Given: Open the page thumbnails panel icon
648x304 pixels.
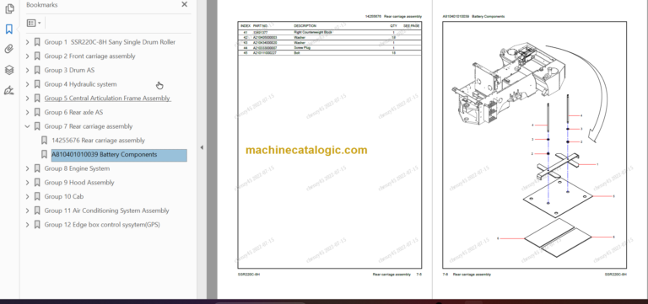Looking at the screenshot, I should coord(9,8).
